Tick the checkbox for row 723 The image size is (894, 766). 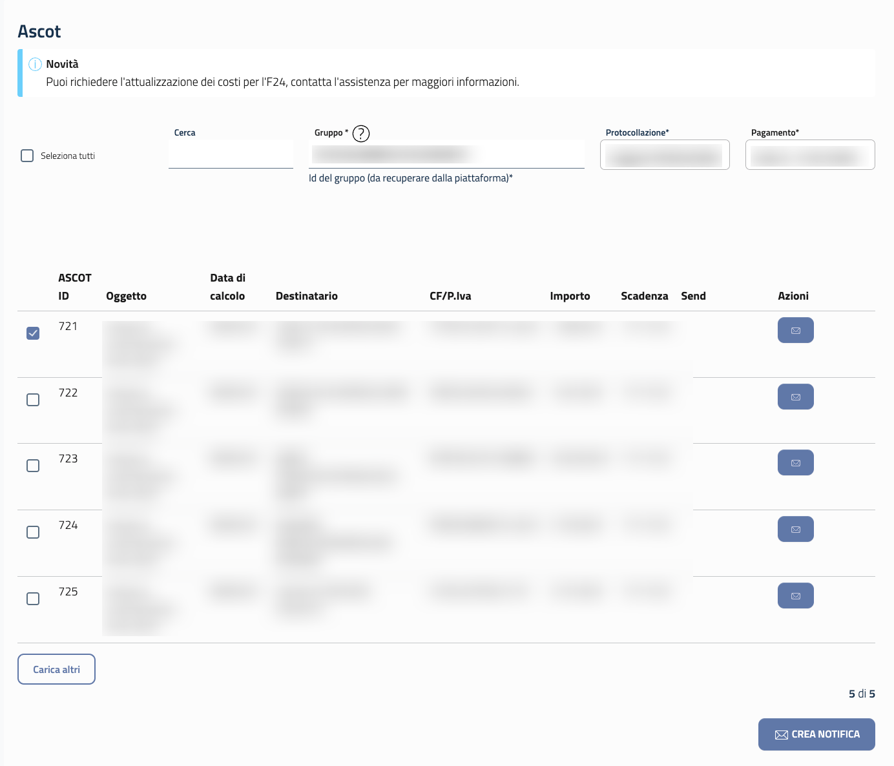coord(33,466)
